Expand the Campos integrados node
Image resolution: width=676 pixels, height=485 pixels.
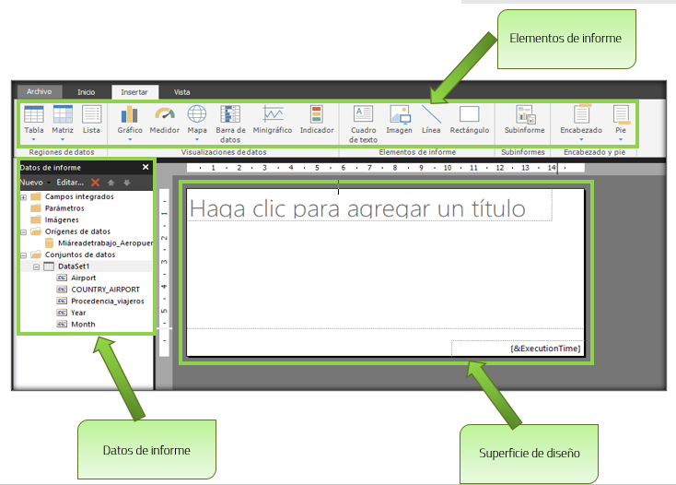tap(24, 197)
